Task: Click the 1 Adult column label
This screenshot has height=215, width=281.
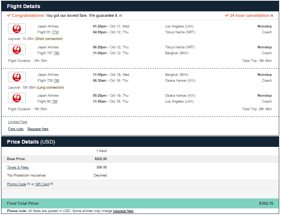Action: (x=102, y=151)
